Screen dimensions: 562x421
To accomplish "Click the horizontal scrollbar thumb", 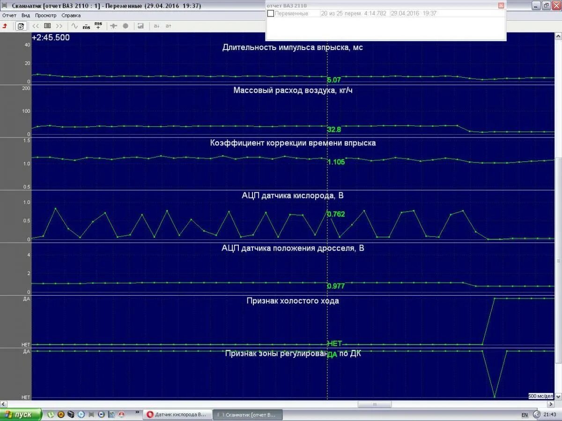I will pos(375,404).
